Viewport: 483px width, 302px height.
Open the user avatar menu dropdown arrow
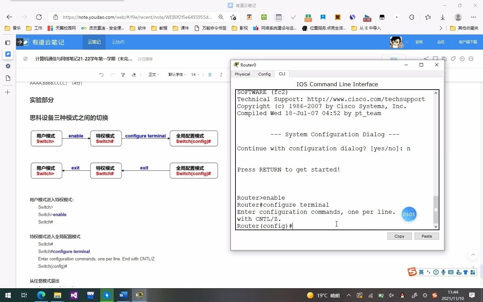click(407, 42)
